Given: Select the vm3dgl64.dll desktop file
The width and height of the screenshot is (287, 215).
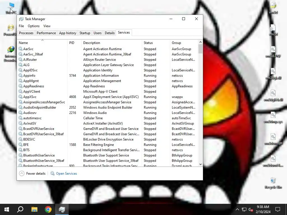Looking at the screenshot, I should click(x=273, y=95).
